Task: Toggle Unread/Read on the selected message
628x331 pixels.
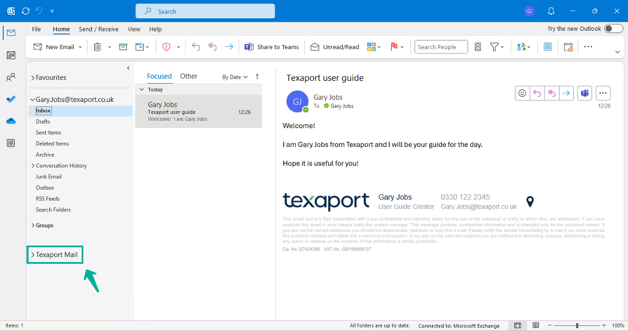Action: 335,47
